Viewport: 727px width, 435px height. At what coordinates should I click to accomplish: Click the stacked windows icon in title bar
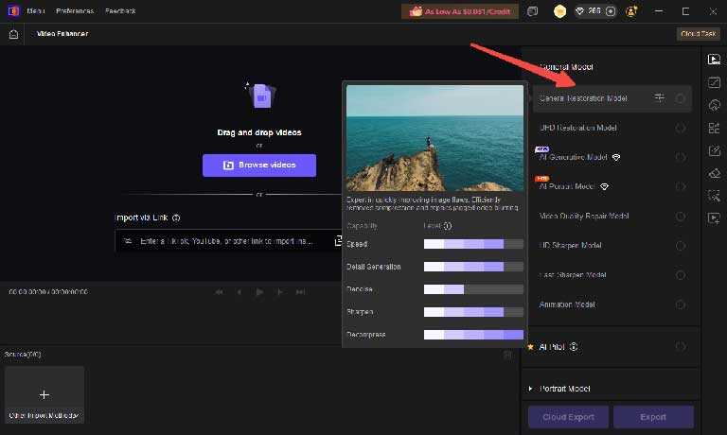pyautogui.click(x=533, y=11)
